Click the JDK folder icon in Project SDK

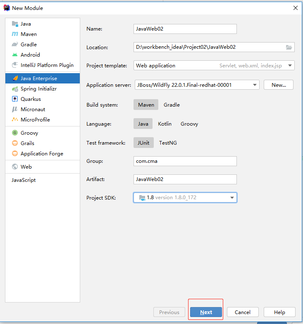142,198
